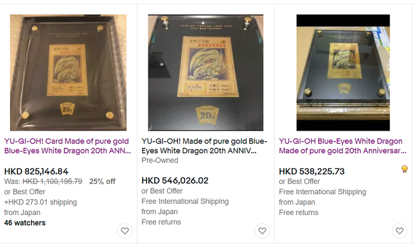This screenshot has height=244, width=414.
Task: Click the "+HKD 273.01 shipping" text
Action: (x=40, y=202)
